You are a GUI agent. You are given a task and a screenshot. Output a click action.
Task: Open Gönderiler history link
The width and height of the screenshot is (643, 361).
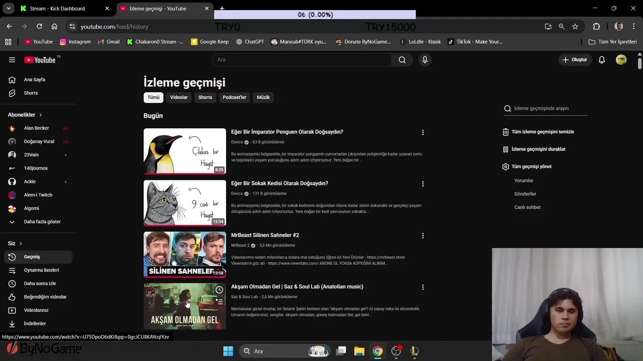coord(525,194)
